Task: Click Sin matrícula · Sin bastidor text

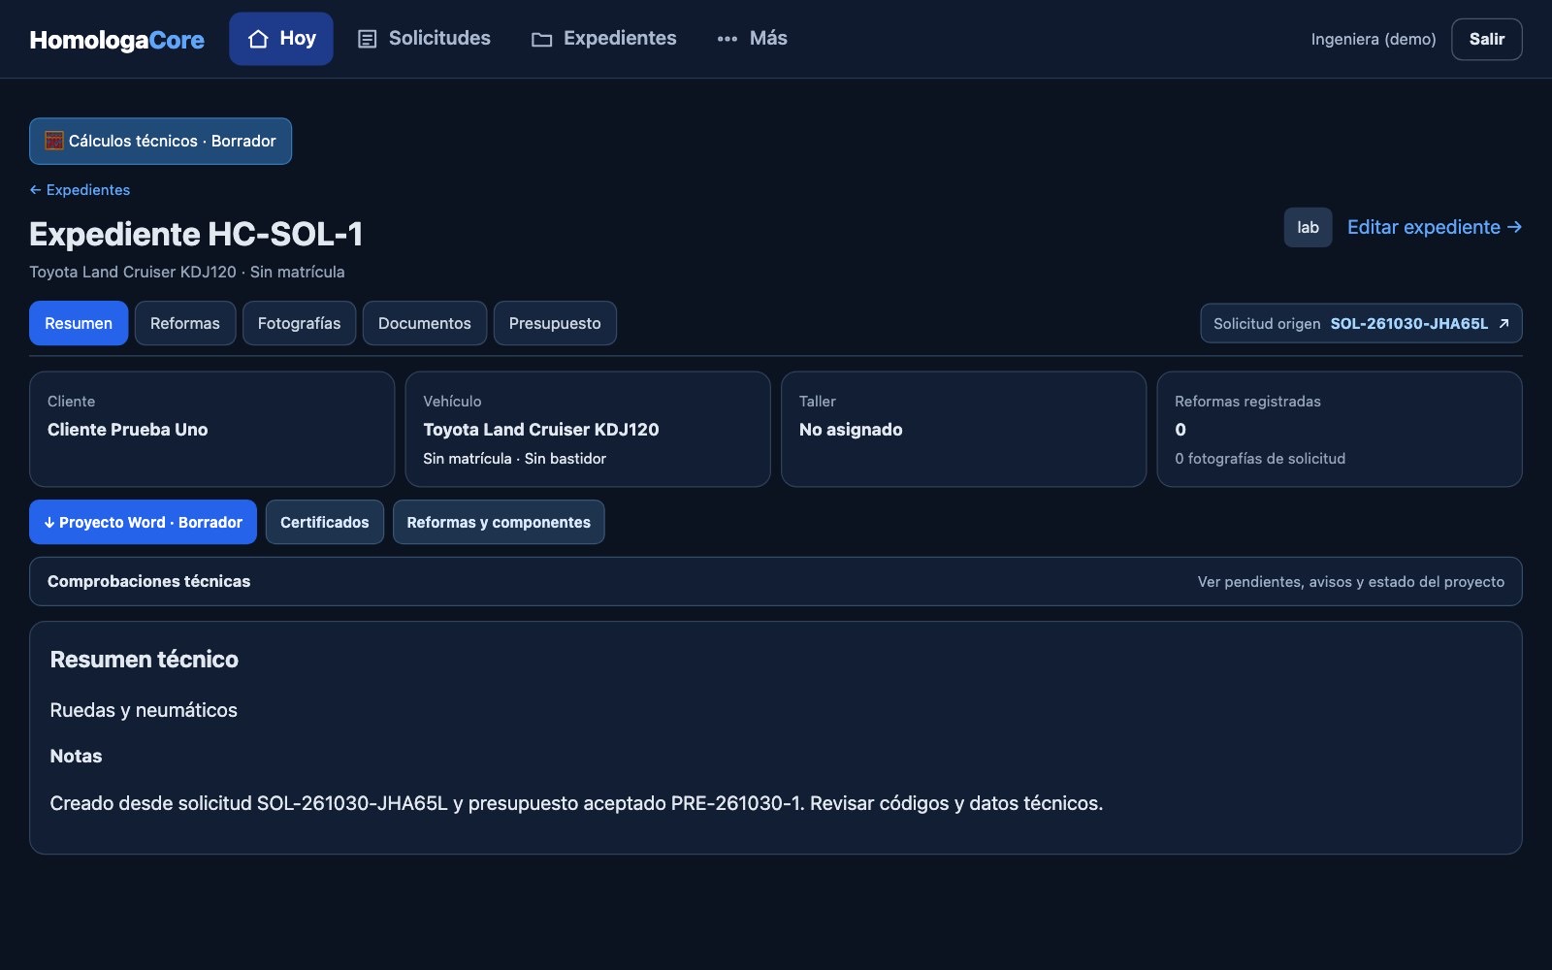Action: [514, 459]
